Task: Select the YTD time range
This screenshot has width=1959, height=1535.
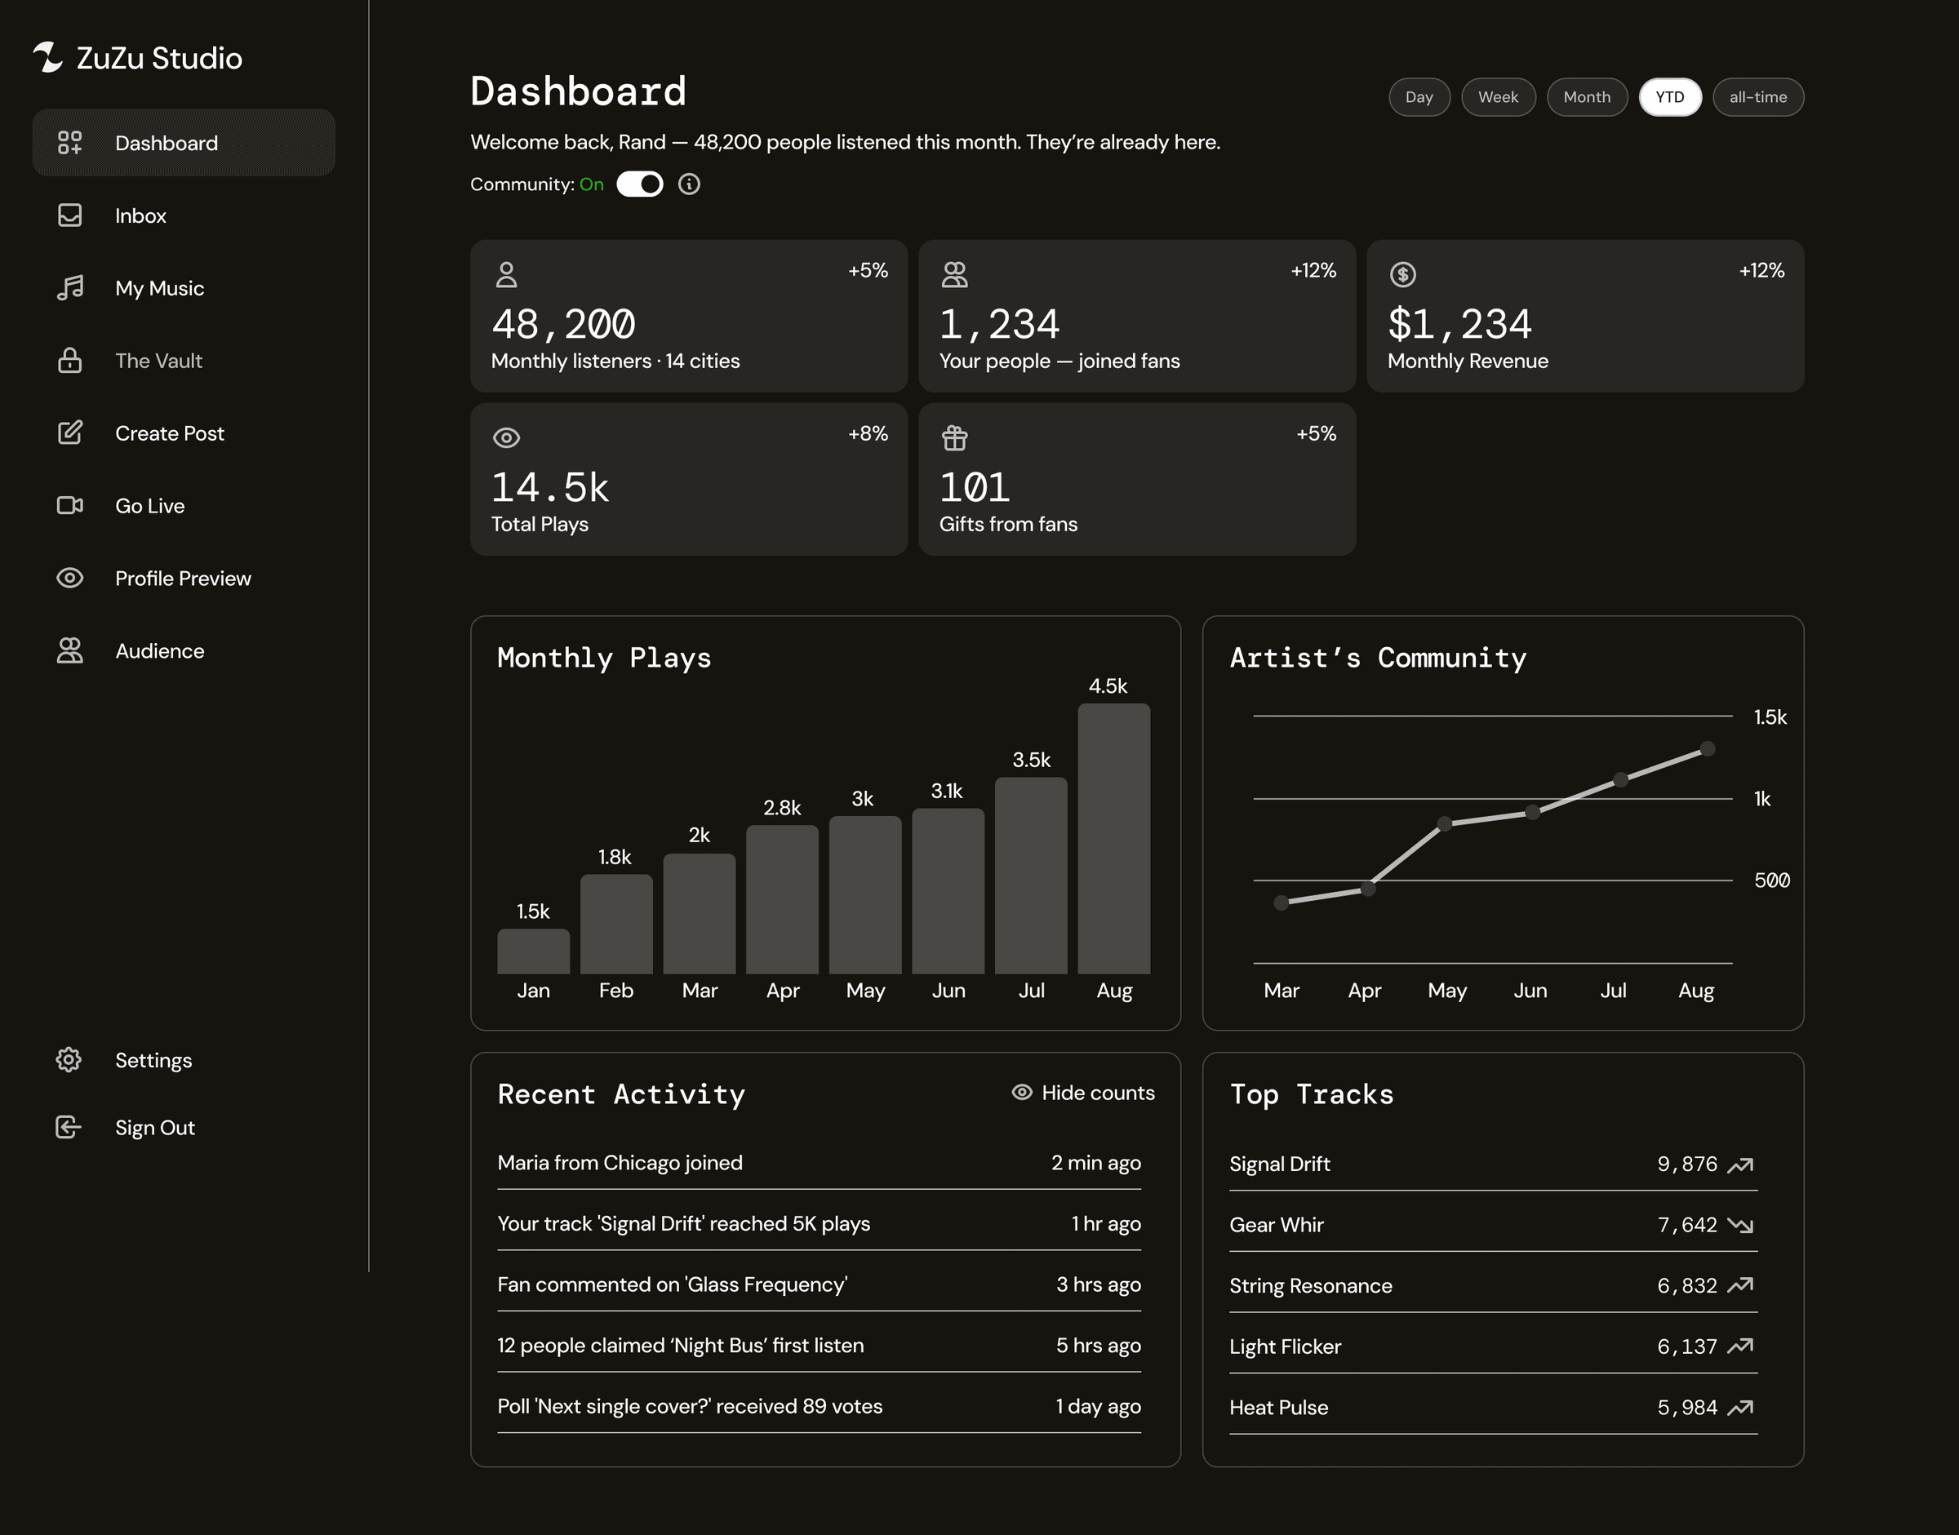Action: point(1670,97)
